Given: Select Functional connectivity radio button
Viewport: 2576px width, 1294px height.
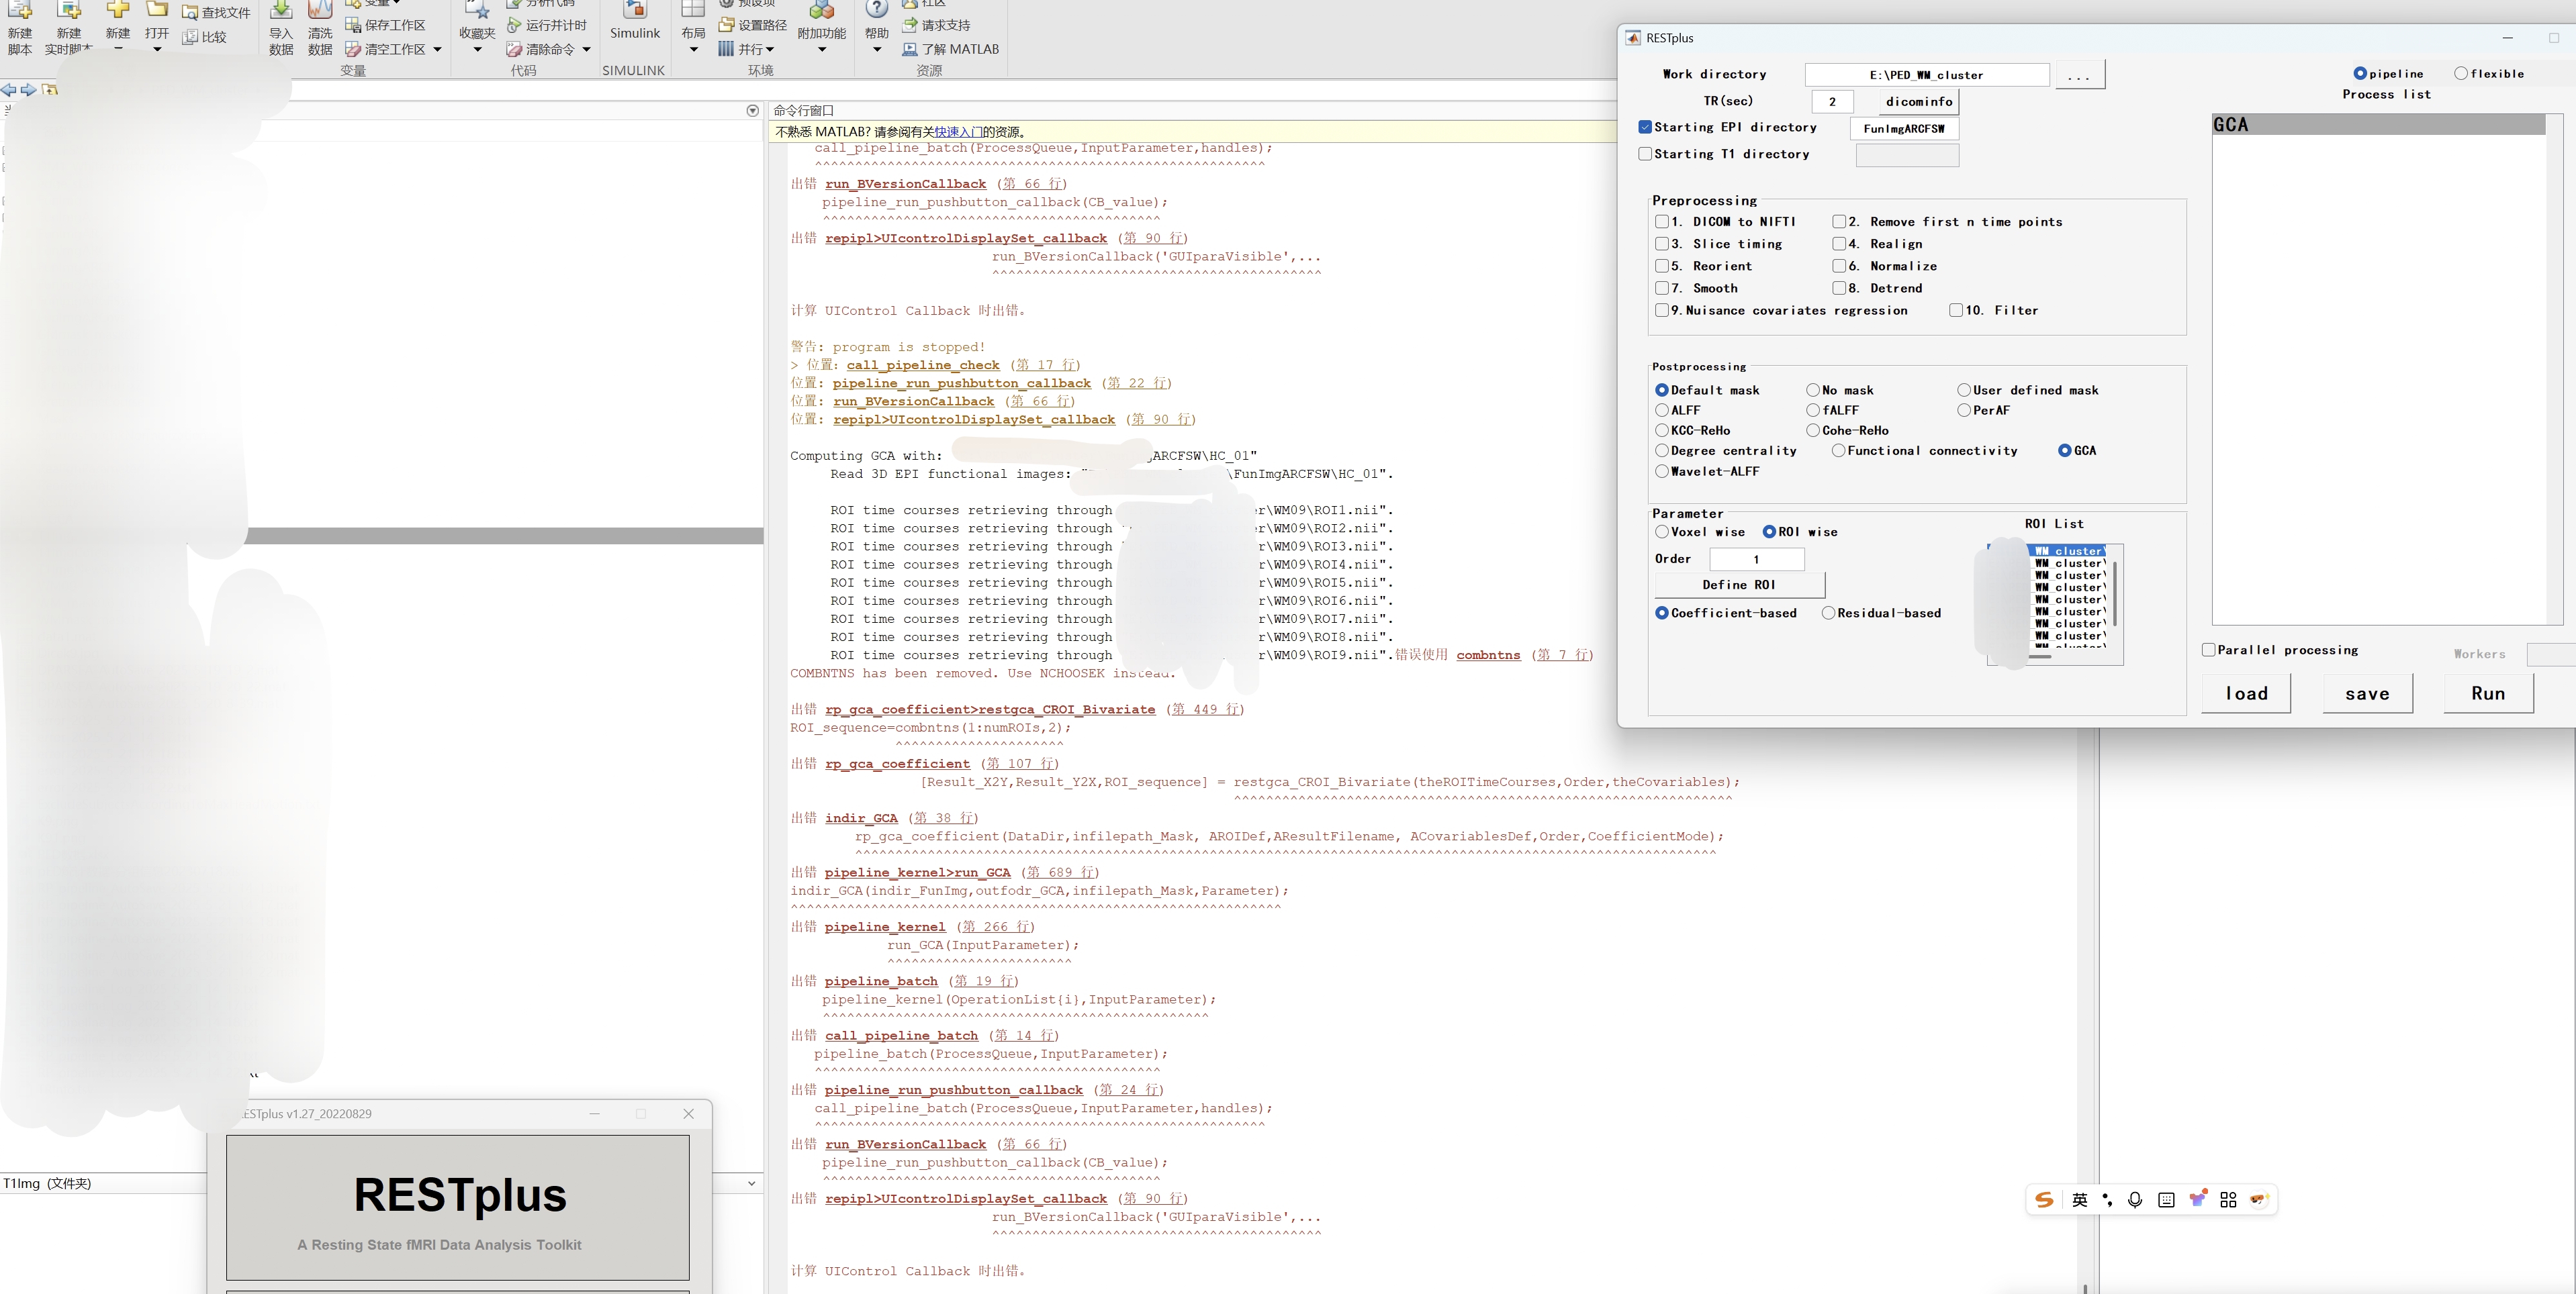Looking at the screenshot, I should click(1838, 450).
